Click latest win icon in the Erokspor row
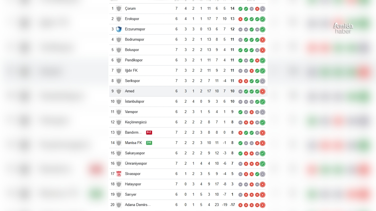This screenshot has height=211, width=376. click(x=263, y=19)
